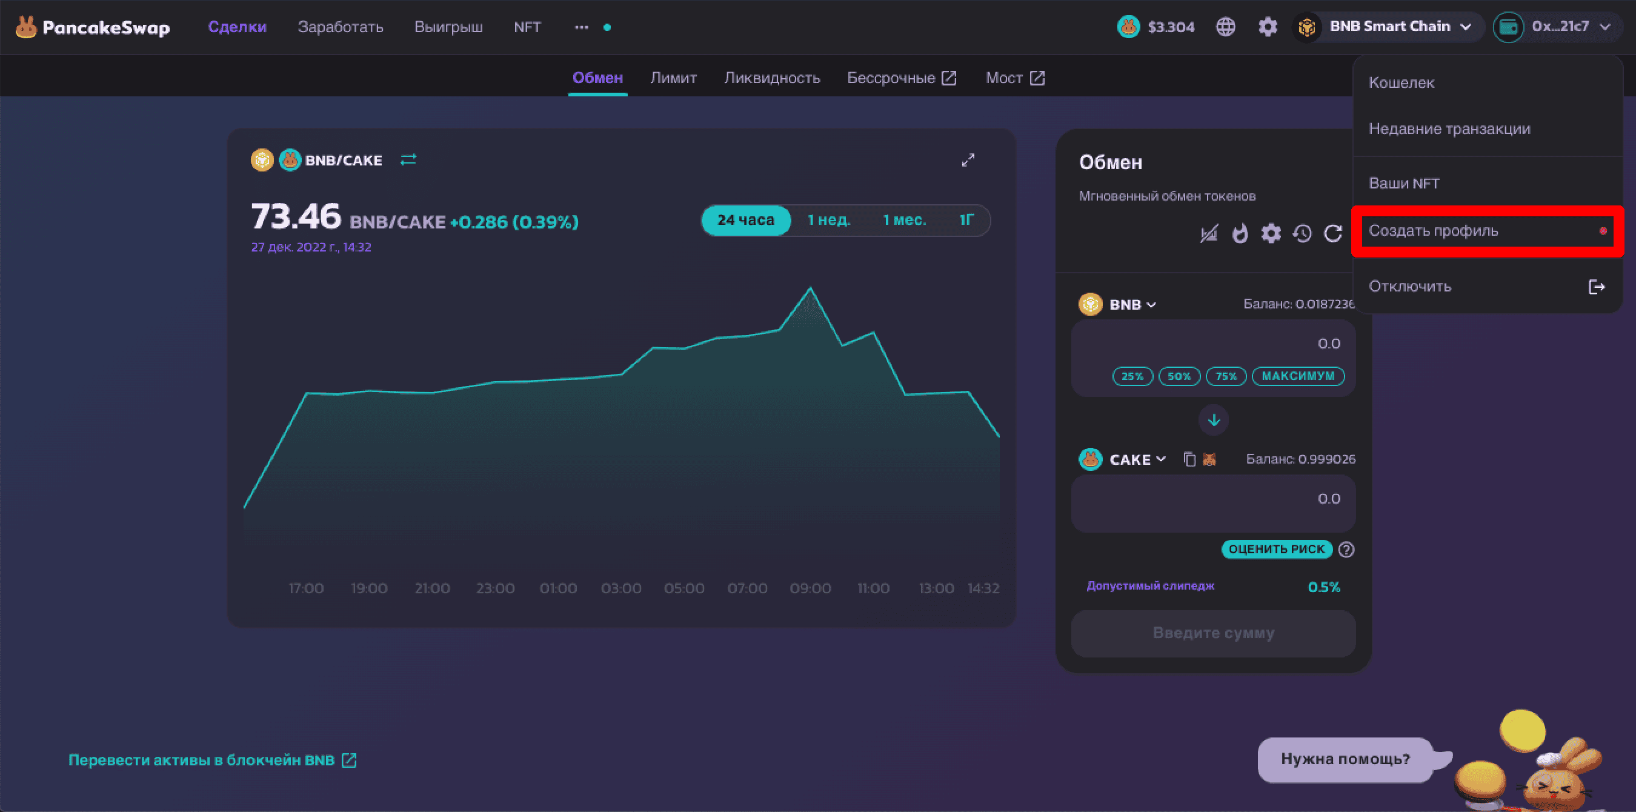1636x812 pixels.
Task: Set BNB amount to 25%
Action: (x=1132, y=376)
